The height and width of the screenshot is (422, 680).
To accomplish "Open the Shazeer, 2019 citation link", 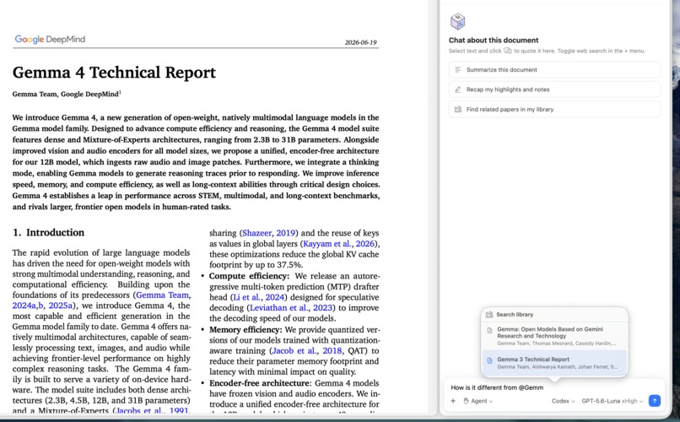I will point(268,233).
